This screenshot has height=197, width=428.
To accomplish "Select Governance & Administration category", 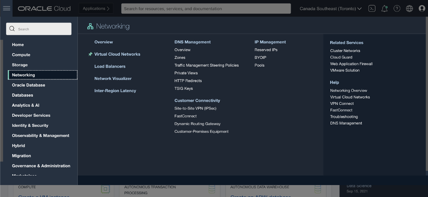I will tap(41, 166).
